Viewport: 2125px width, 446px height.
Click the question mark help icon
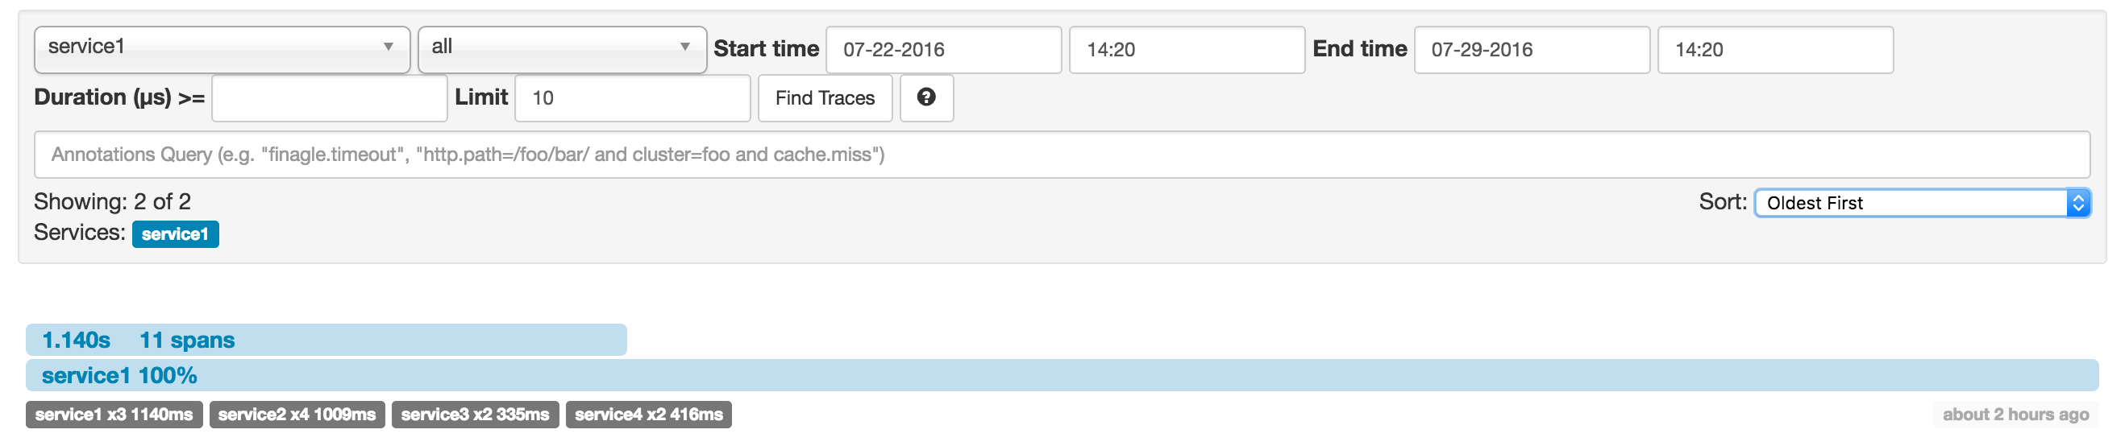pos(925,97)
